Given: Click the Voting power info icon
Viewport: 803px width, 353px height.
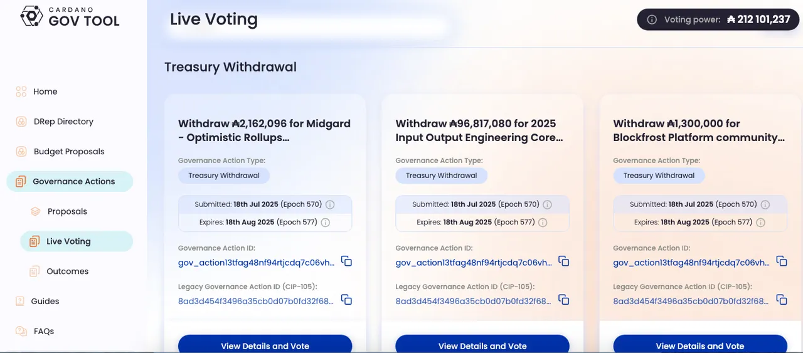Looking at the screenshot, I should [x=652, y=19].
